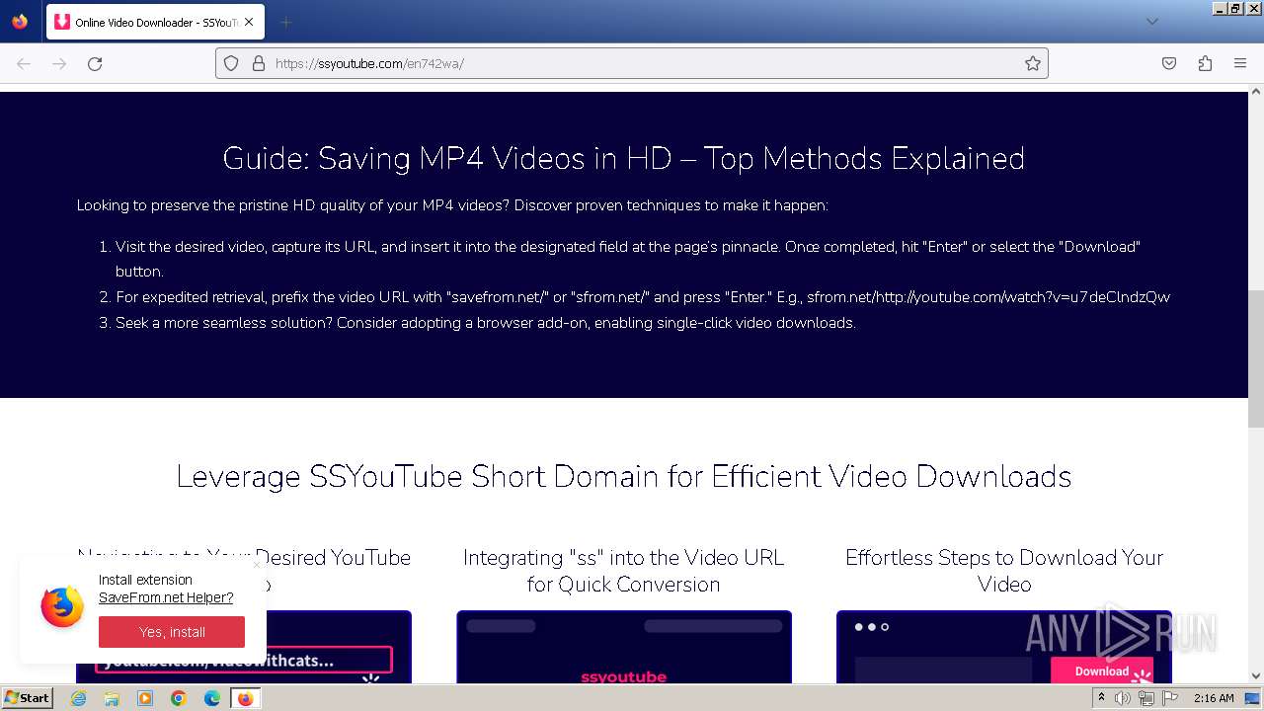Click the Firefox logo in the install popup

[62, 606]
